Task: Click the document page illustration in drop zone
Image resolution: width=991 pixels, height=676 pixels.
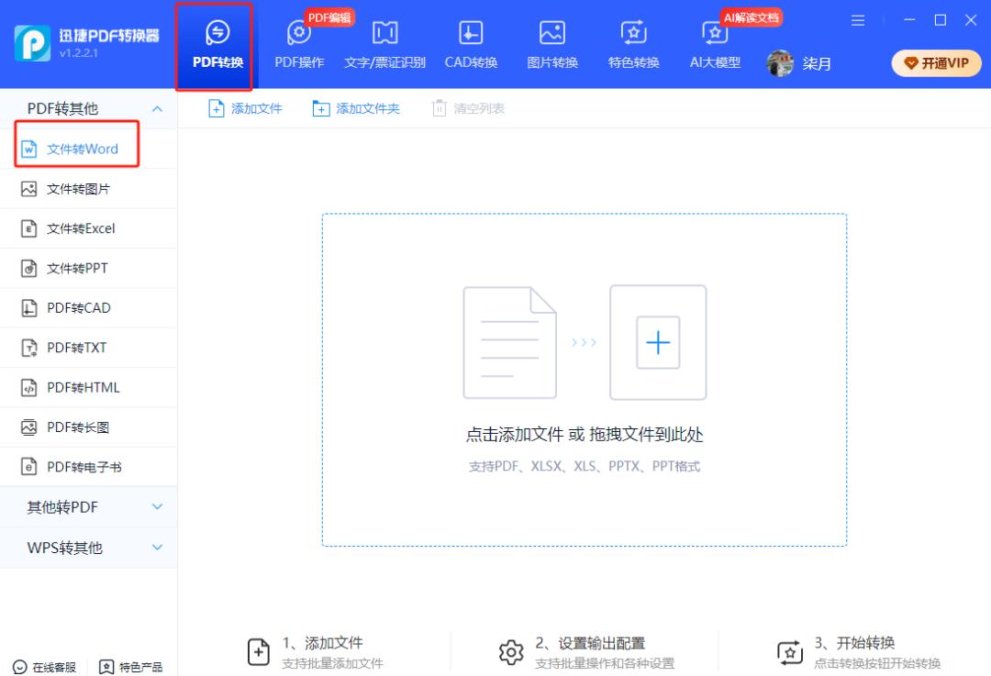Action: [x=510, y=342]
